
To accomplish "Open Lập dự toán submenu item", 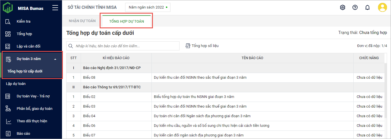I will 16,84.
